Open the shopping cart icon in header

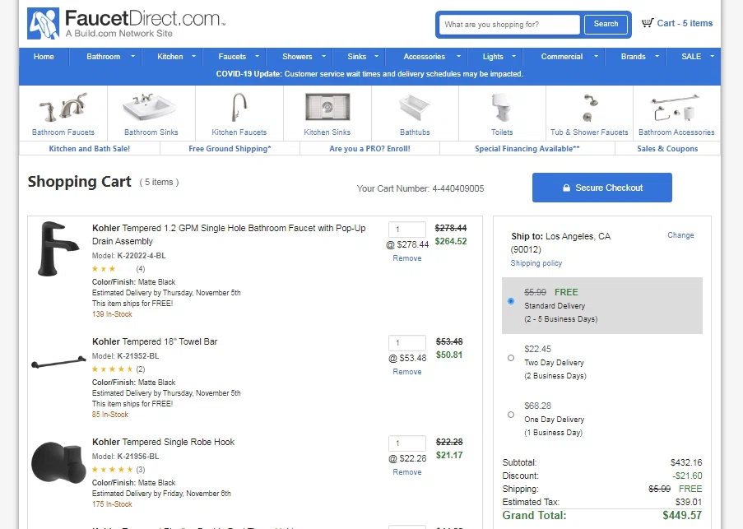[648, 23]
